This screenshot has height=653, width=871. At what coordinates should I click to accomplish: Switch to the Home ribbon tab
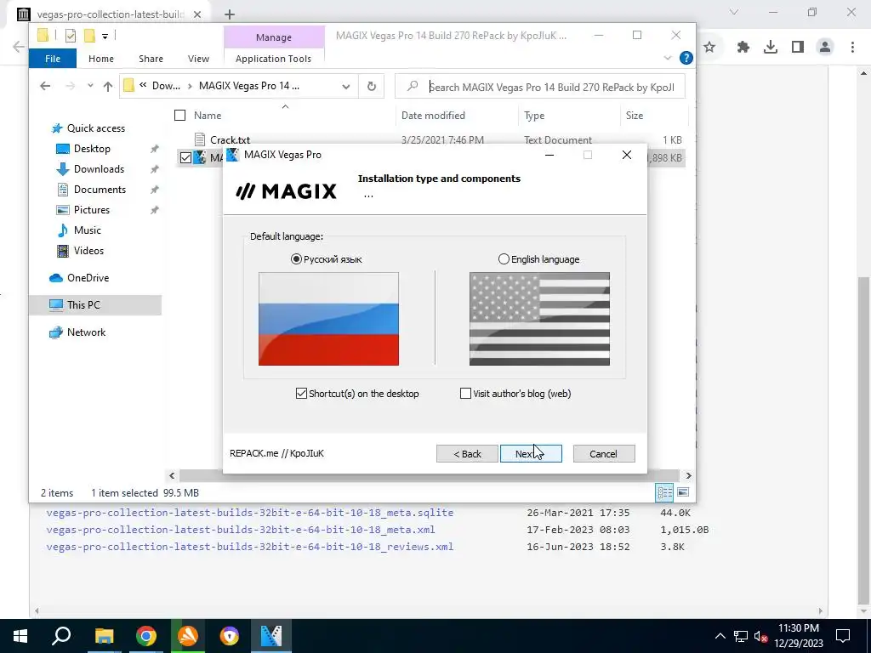coord(101,59)
